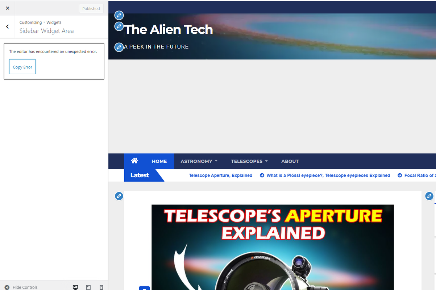This screenshot has width=436, height=290.
Task: Click the Copy Error button
Action: [22, 67]
